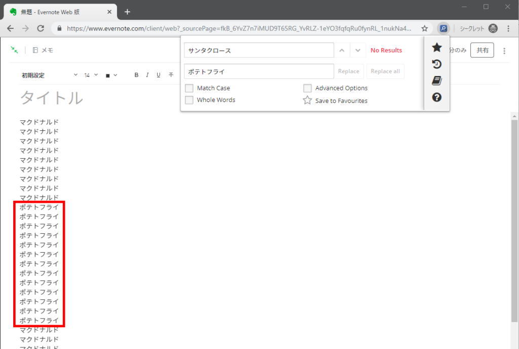519x349 pixels.
Task: Apply underline formatting
Action: tap(159, 75)
